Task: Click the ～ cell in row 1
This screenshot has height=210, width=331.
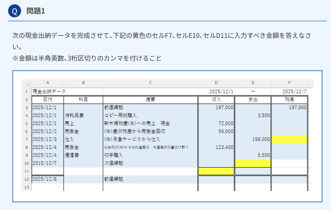Action: (x=253, y=91)
